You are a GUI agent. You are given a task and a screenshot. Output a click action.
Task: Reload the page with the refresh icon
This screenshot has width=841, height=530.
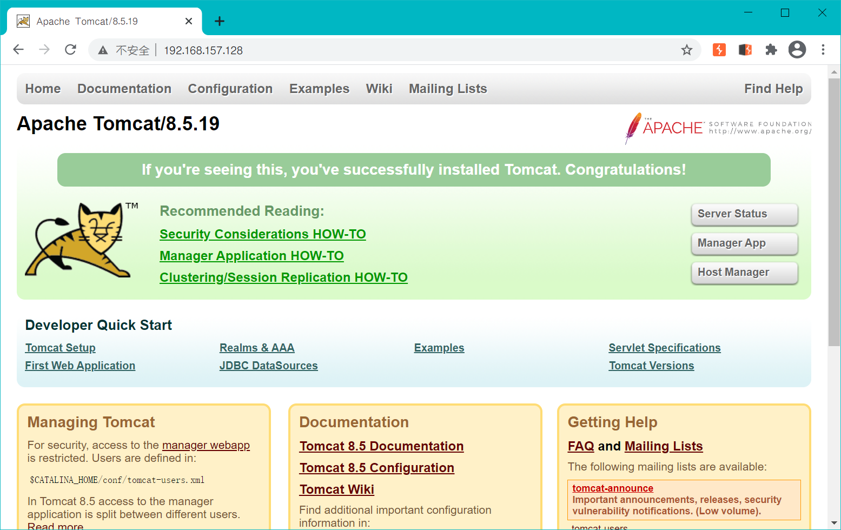click(x=70, y=50)
